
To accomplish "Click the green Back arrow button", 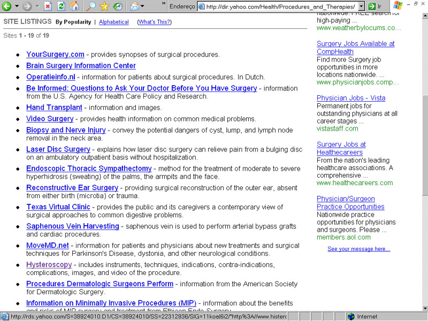I will click(x=7, y=6).
